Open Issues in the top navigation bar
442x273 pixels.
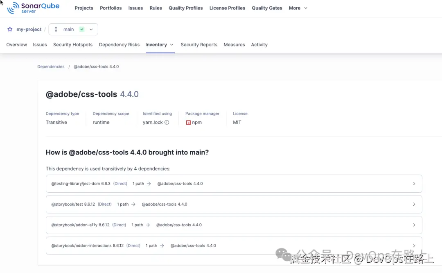[x=135, y=8]
